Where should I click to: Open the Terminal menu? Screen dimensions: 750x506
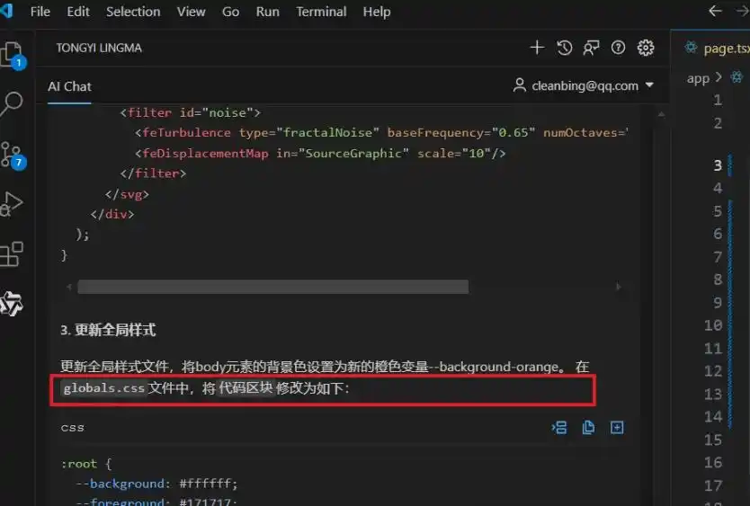point(321,12)
